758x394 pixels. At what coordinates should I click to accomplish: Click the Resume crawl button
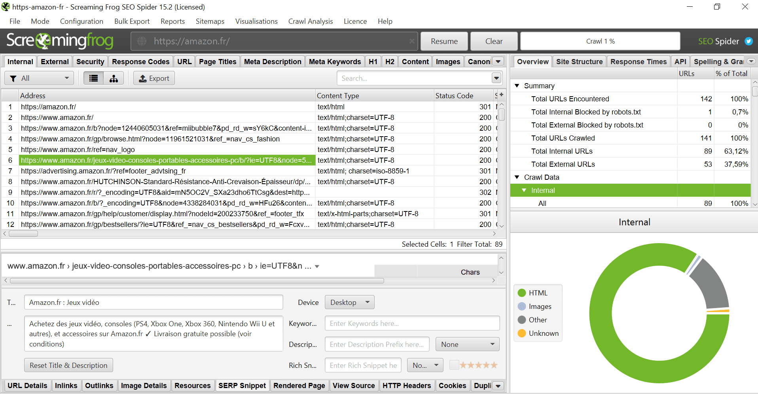pos(444,41)
